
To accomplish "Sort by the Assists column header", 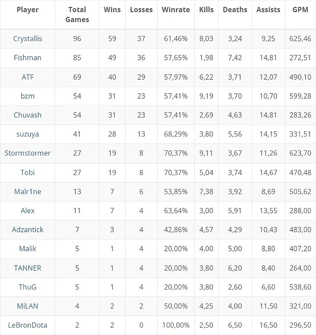I will point(268,10).
